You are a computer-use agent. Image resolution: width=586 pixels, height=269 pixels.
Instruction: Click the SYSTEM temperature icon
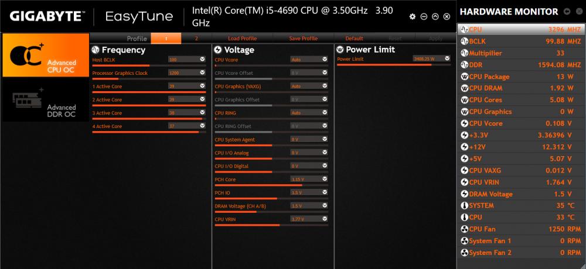(465, 206)
